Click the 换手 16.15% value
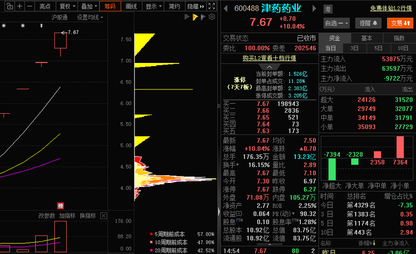416x254 pixels. click(x=259, y=165)
